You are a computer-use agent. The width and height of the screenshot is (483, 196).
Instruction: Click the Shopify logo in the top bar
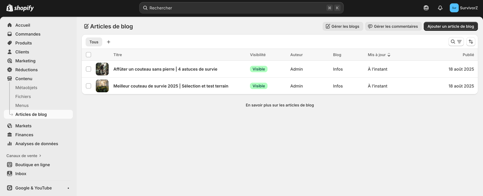(20, 8)
